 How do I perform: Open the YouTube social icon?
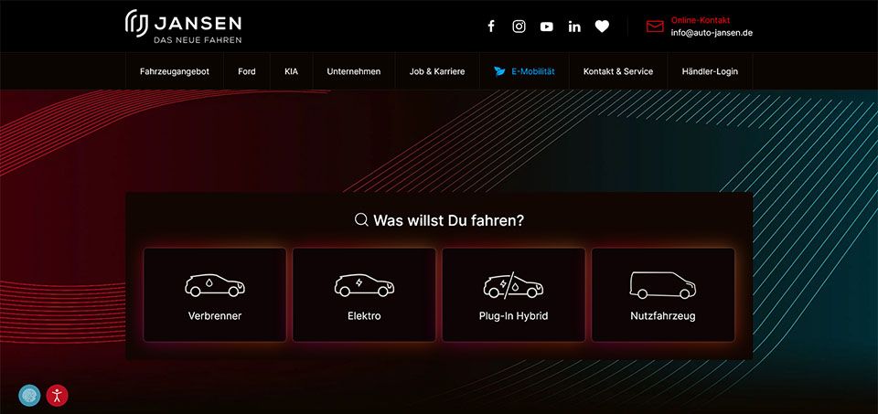(547, 27)
